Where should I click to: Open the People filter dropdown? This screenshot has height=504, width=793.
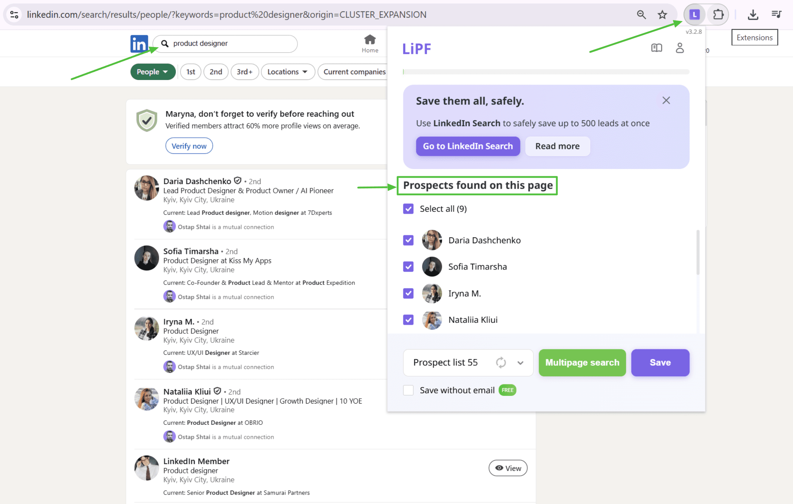[152, 72]
